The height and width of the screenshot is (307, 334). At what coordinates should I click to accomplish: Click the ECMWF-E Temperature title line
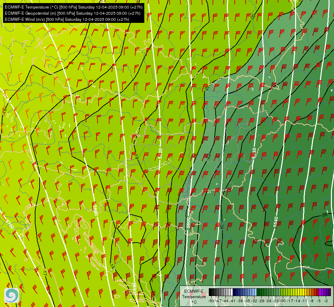coord(73,7)
